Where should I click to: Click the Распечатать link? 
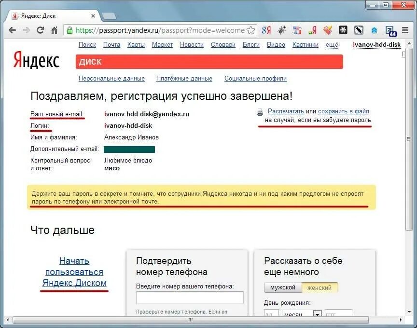tap(286, 111)
